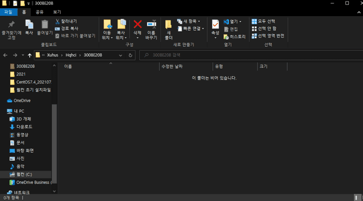This screenshot has width=363, height=201.
Task: Switch to Home (홈) ribbon tab
Action: pos(24,12)
